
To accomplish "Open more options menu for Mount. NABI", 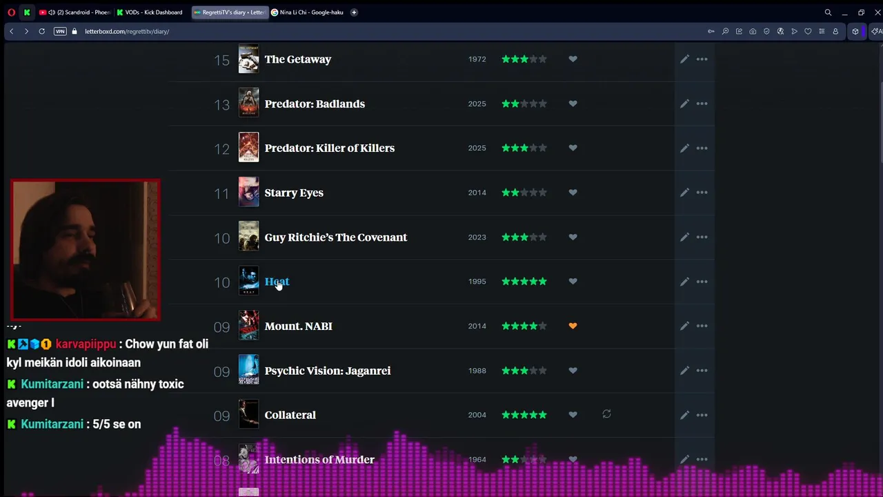I will (x=702, y=326).
